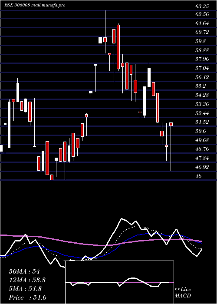The width and height of the screenshot is (217, 304).
Task: Click the 51.52 price axis label
Action: pos(202,122)
